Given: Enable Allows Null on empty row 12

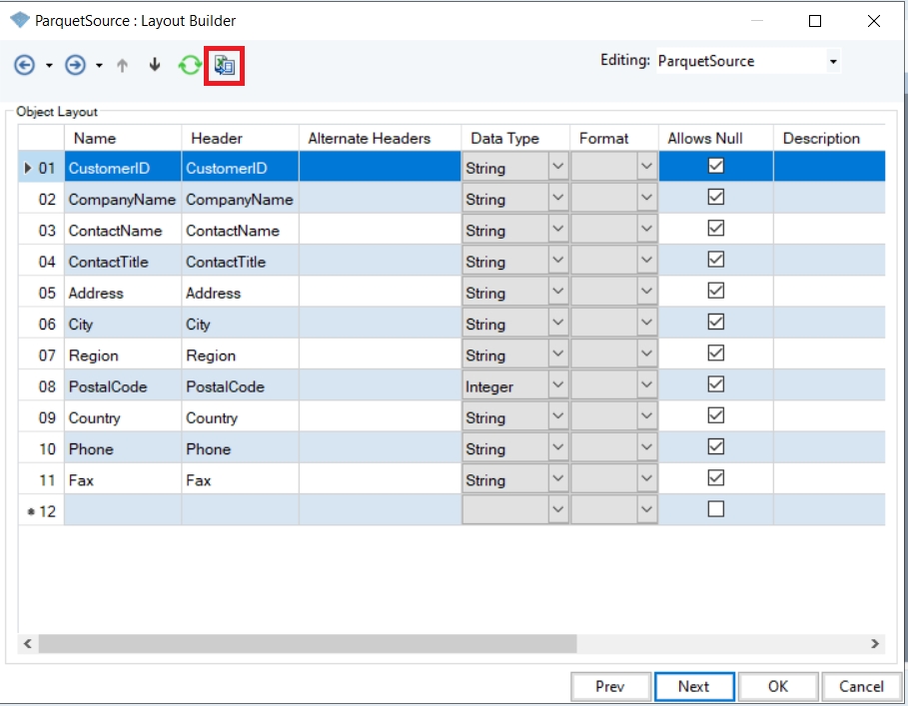Looking at the screenshot, I should tap(715, 509).
